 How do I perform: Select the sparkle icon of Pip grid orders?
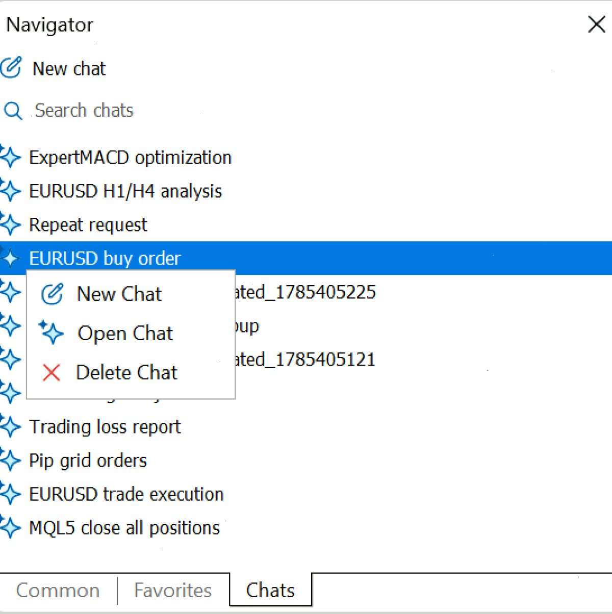(x=10, y=460)
